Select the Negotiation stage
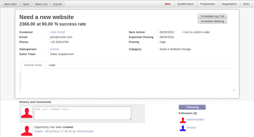 pyautogui.click(x=229, y=4)
